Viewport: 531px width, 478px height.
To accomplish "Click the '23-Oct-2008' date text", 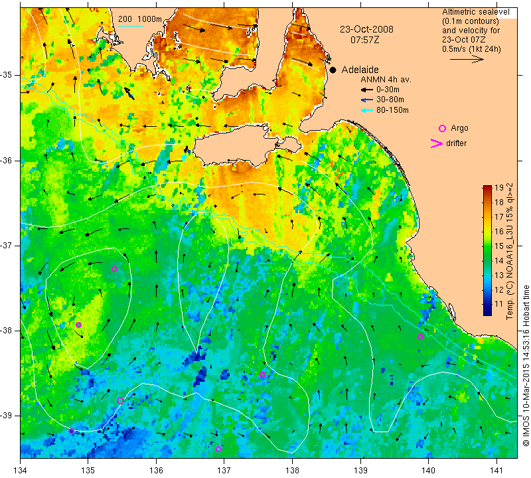I will coord(367,29).
